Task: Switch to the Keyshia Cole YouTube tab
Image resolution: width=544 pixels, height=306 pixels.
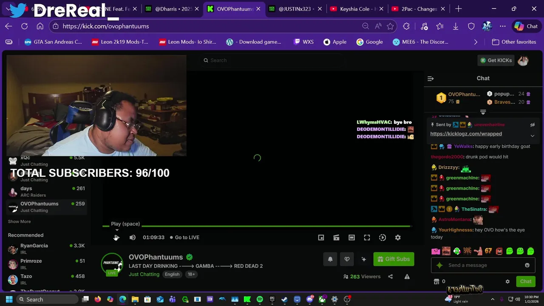Action: pos(357,9)
